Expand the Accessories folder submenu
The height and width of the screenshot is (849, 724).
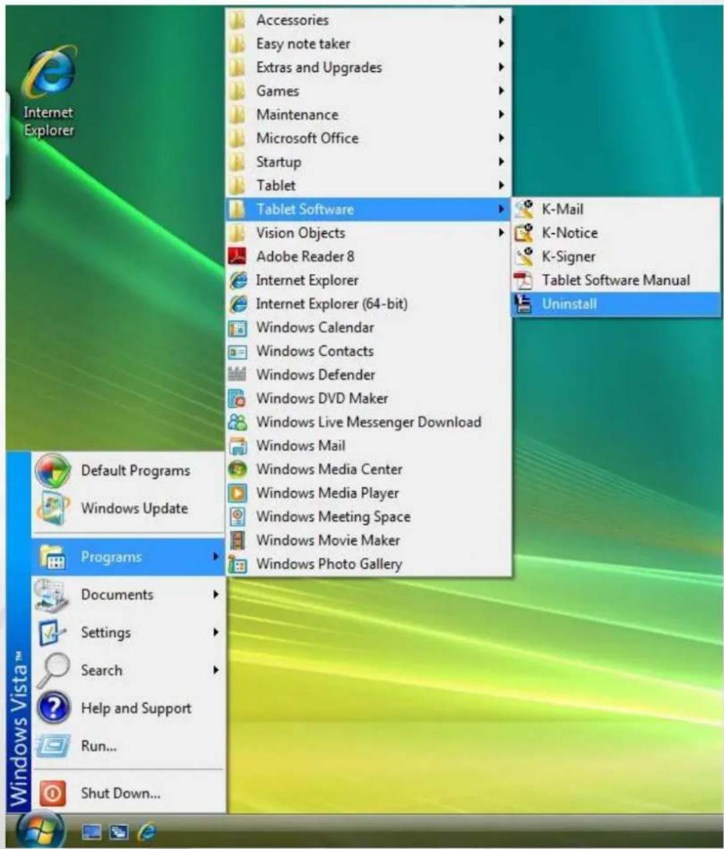coord(368,20)
